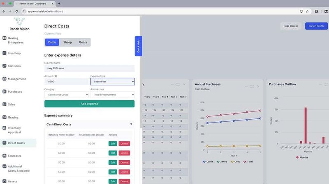
Task: Select the Forecasts icon in sidebar
Action: (5, 156)
